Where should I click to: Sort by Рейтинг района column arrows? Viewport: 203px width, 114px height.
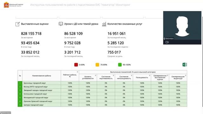pos(77,72)
